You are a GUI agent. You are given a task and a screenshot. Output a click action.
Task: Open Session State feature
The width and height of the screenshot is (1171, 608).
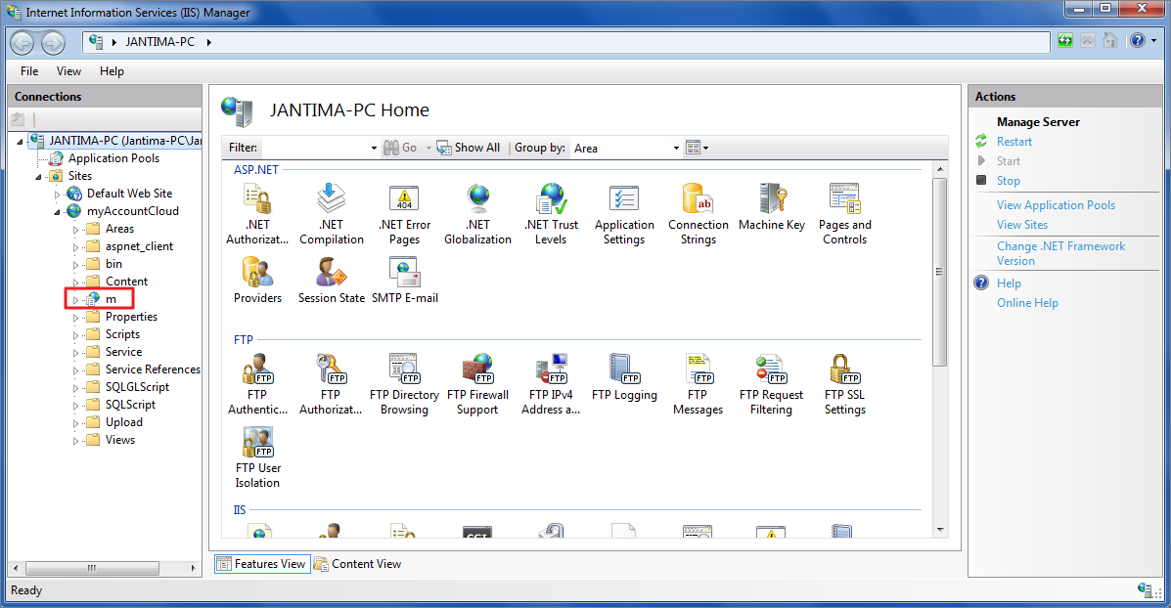tap(331, 281)
